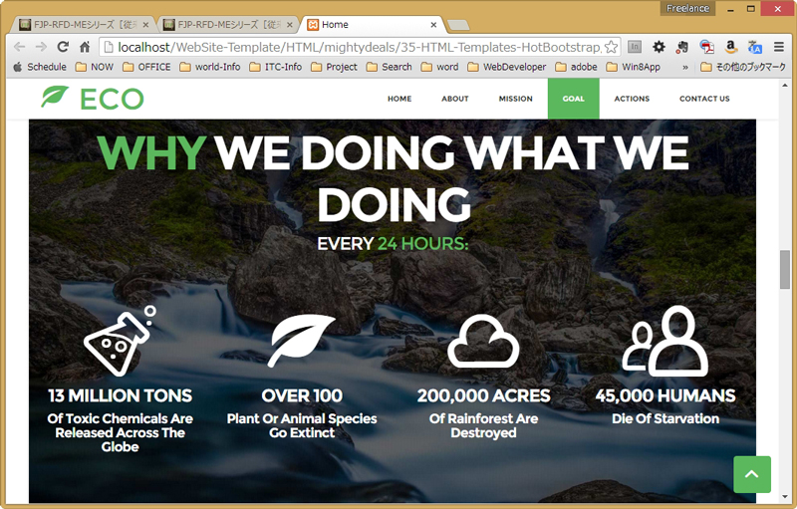Screen dimensions: 797x509
Task: Click the green scroll-to-top arrow button
Action: [751, 474]
